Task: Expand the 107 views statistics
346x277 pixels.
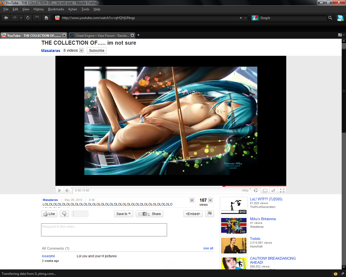Action: pos(210,200)
